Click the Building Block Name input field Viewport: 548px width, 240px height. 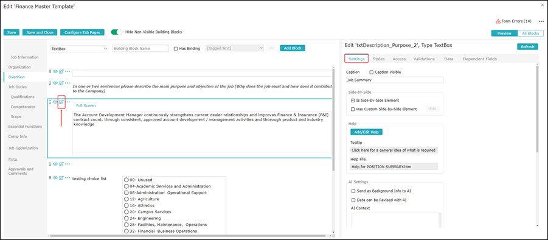[140, 49]
